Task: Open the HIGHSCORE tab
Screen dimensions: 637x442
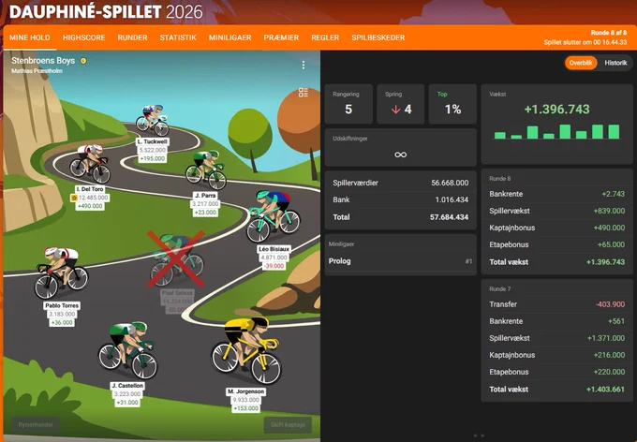Action: [x=83, y=37]
